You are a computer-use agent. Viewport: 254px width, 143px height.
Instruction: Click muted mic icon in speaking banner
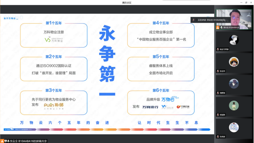193,20
